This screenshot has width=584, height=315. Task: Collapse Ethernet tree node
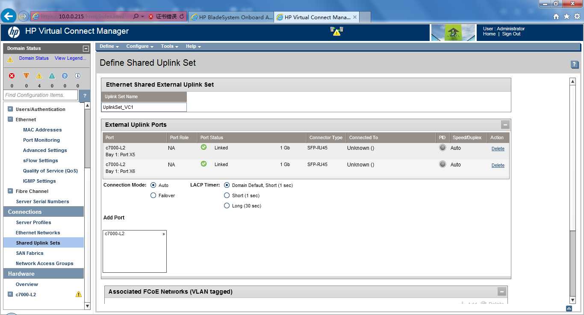[x=10, y=120]
